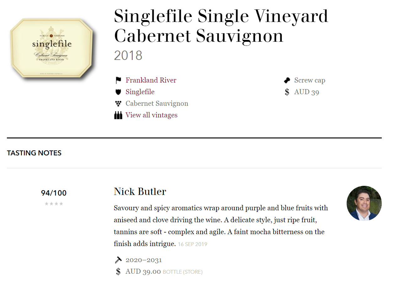Click the dollar icon beside AUD 39.00
The image size is (394, 285).
click(118, 272)
